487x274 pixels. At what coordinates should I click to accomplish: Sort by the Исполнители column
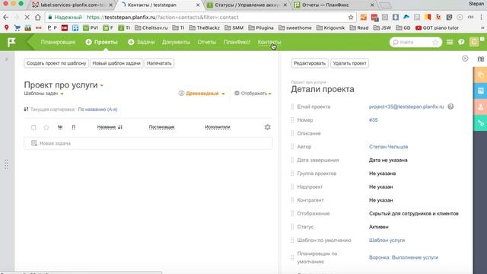(x=218, y=127)
